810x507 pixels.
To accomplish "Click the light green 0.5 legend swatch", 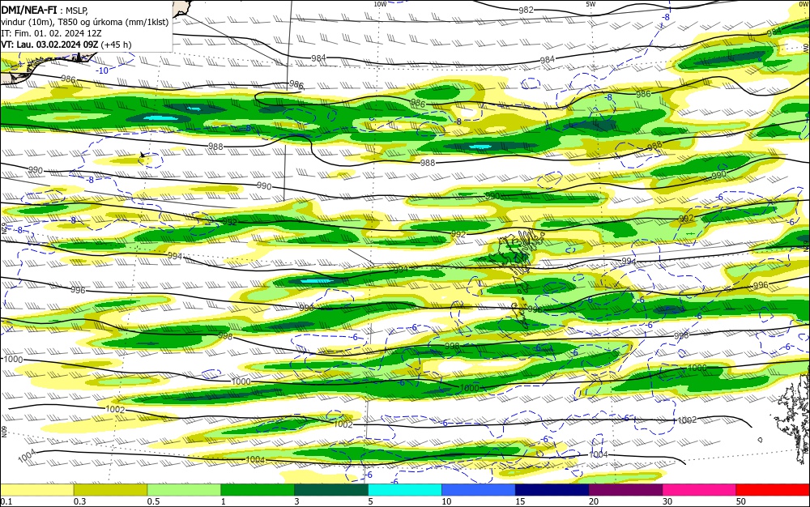I will (x=184, y=489).
